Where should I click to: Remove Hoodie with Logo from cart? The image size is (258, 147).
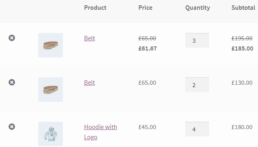tap(12, 127)
